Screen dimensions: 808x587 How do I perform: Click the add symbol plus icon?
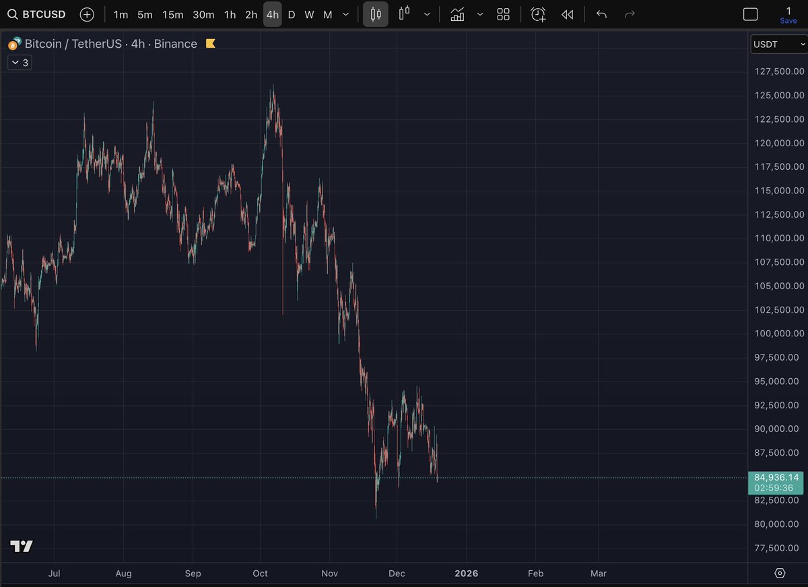point(87,14)
